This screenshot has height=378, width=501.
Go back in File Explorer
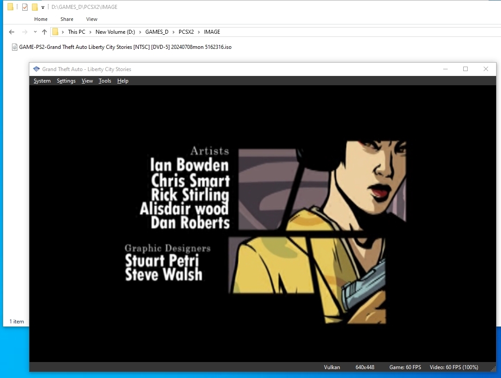(12, 32)
